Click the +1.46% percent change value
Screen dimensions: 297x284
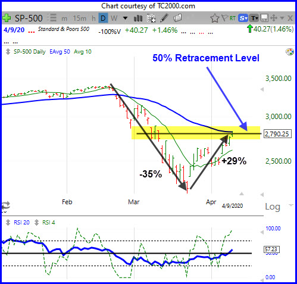[165, 30]
